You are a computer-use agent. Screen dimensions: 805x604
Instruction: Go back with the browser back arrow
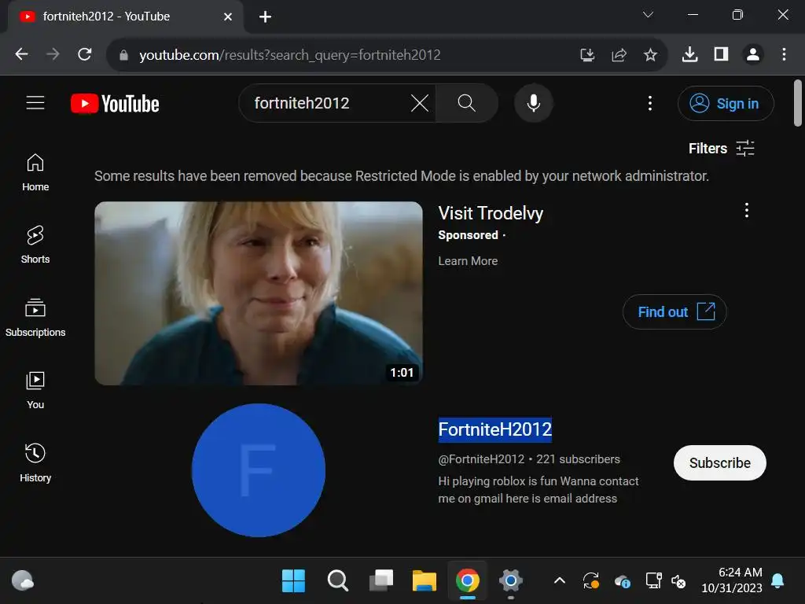click(x=21, y=54)
